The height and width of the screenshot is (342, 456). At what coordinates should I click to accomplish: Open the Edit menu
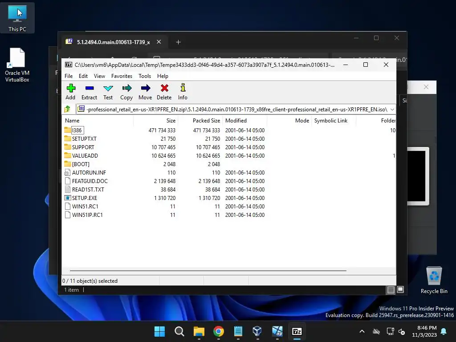pos(83,76)
